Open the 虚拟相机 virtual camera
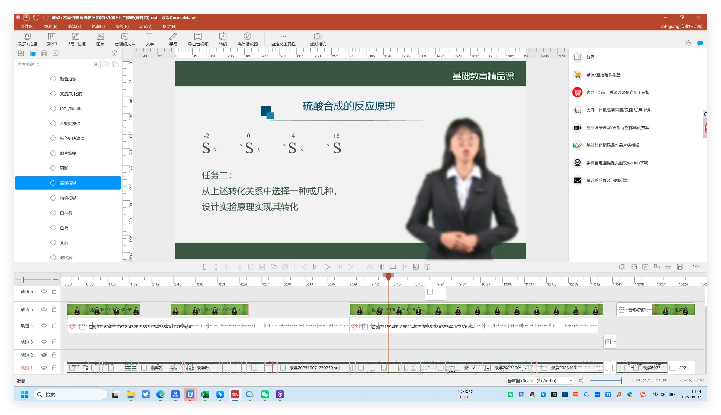The image size is (721, 415). [x=318, y=39]
